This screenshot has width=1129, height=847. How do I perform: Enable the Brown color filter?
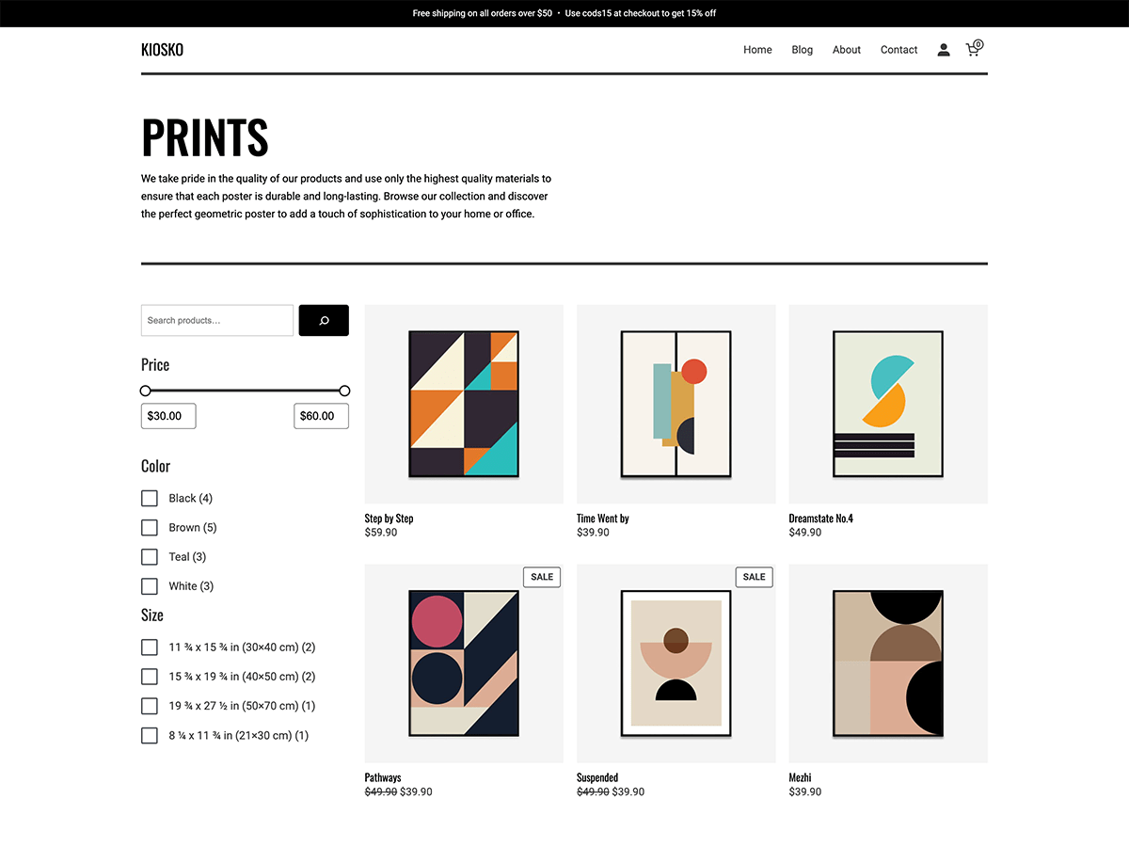pos(149,527)
